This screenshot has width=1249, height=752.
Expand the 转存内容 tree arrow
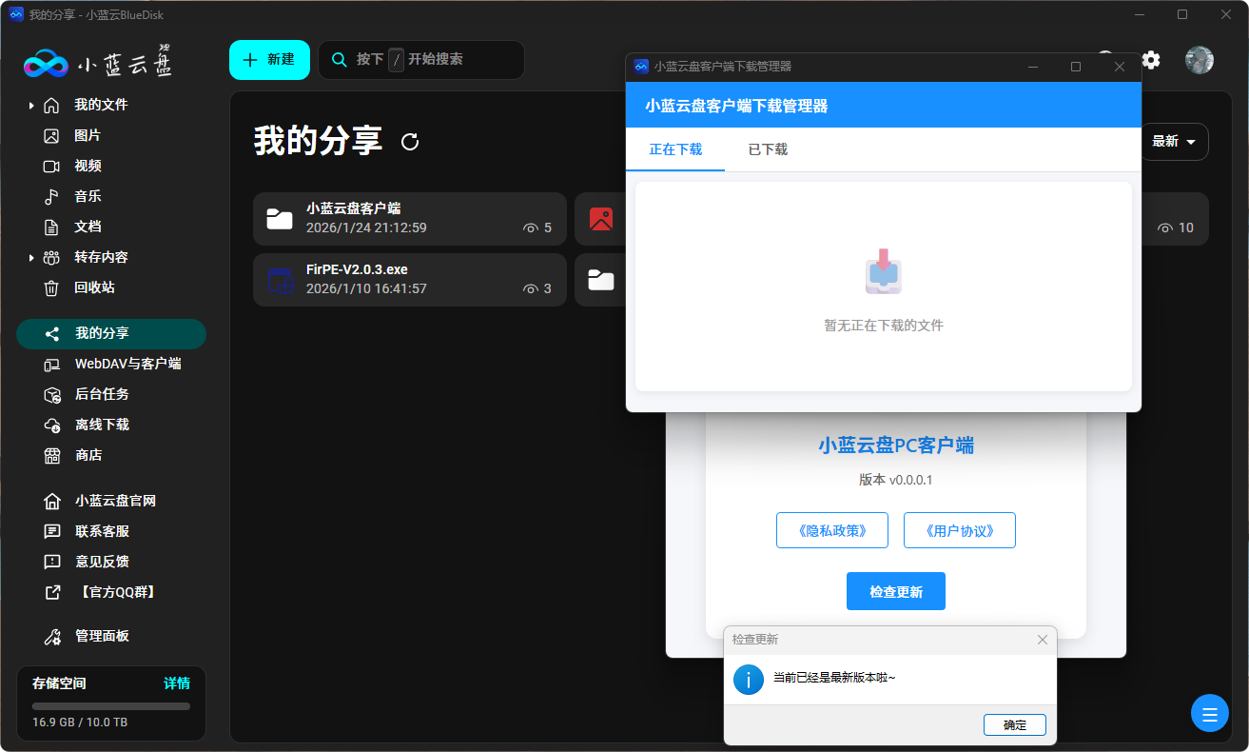[31, 257]
